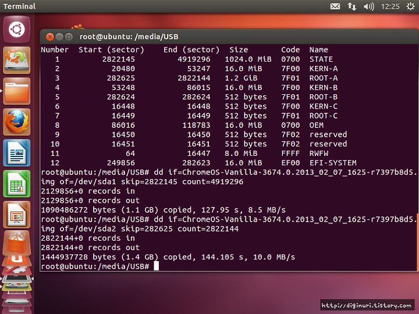Select code value FFFF
Image resolution: width=419 pixels, height=314 pixels.
[x=290, y=154]
